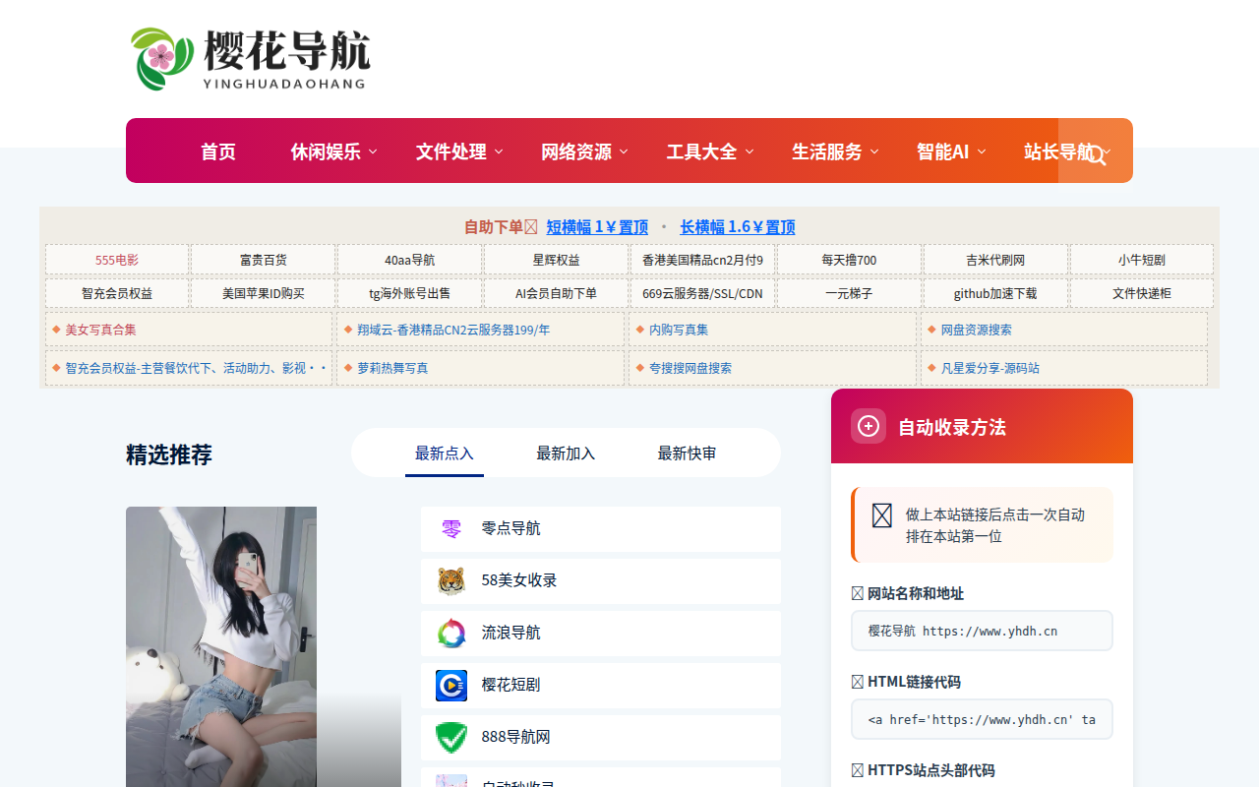Click the 零点导航 site icon
Image resolution: width=1259 pixels, height=787 pixels.
pos(451,529)
